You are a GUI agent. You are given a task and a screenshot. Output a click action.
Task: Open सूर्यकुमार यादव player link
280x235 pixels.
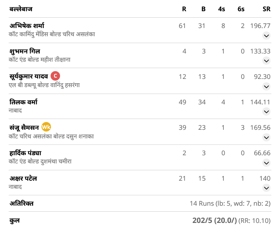click(28, 77)
